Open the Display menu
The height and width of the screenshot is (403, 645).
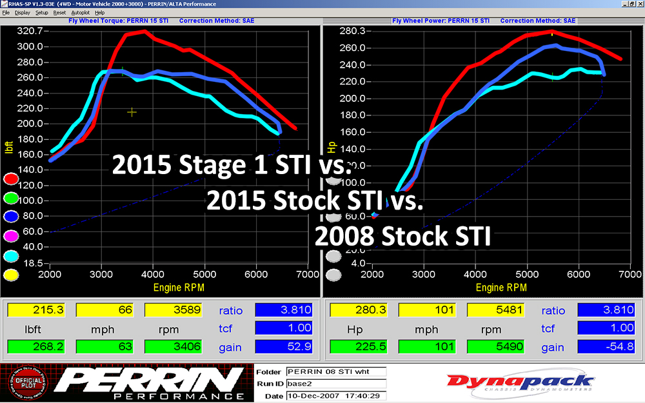click(22, 13)
